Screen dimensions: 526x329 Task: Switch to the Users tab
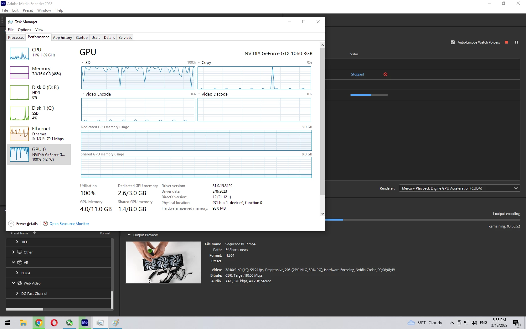(96, 38)
